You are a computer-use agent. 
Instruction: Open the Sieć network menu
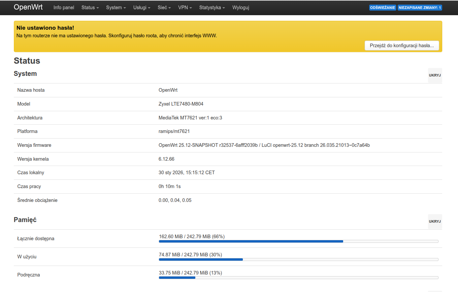pos(164,8)
